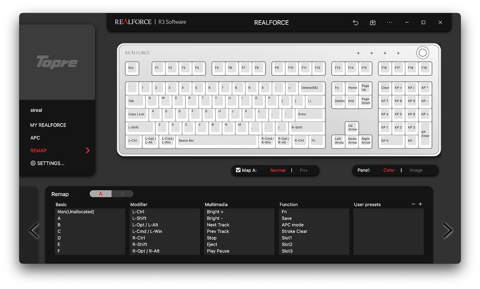Viewport: 480px width, 289px height.
Task: Open the REMAP section
Action: [x=39, y=150]
